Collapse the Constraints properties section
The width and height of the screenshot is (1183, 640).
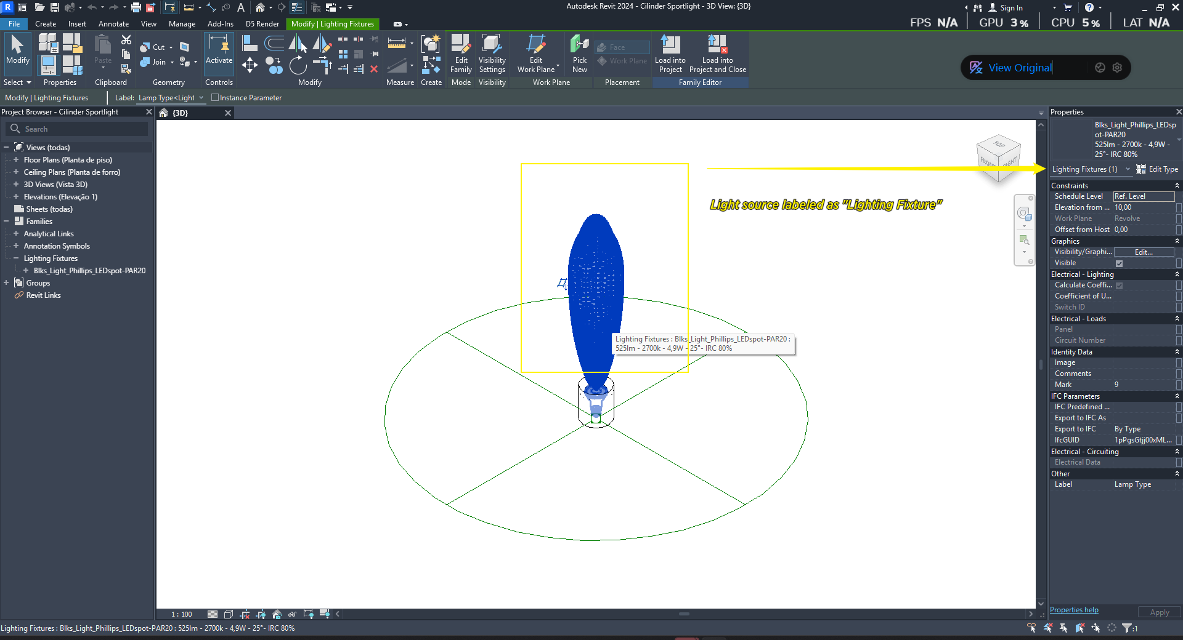tap(1177, 185)
